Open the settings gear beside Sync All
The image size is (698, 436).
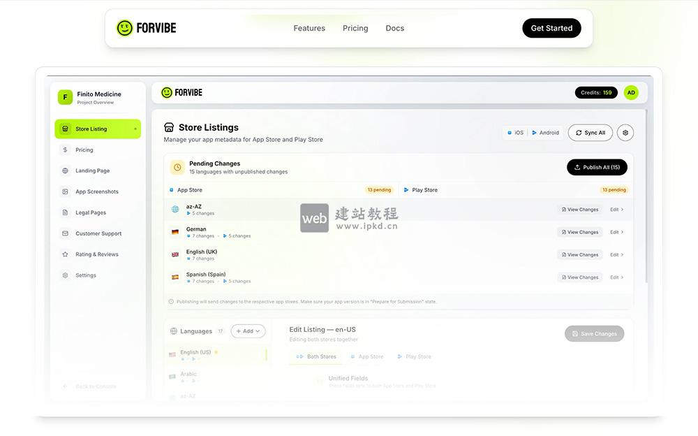(x=625, y=132)
